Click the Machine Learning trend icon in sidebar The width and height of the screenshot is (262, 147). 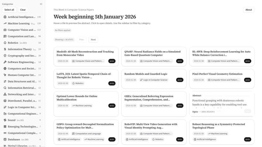point(5,24)
